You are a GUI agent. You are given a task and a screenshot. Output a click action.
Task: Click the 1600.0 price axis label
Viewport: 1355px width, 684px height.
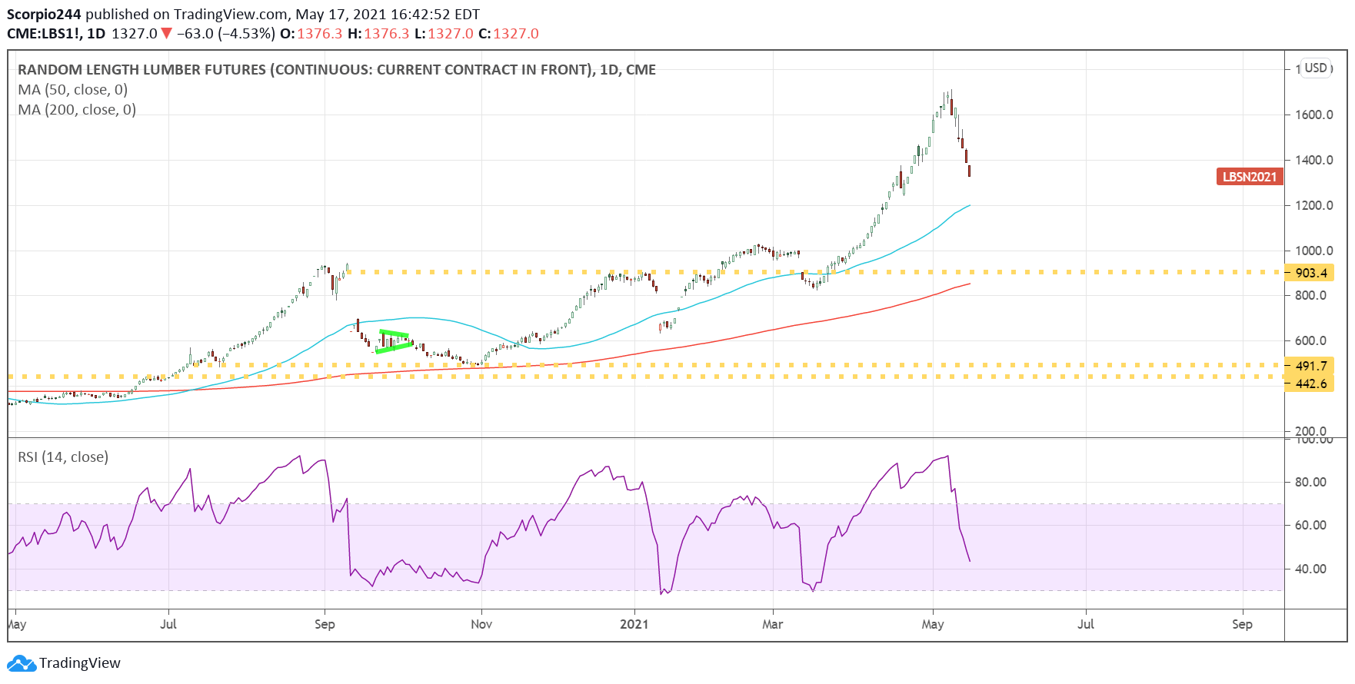[x=1313, y=115]
